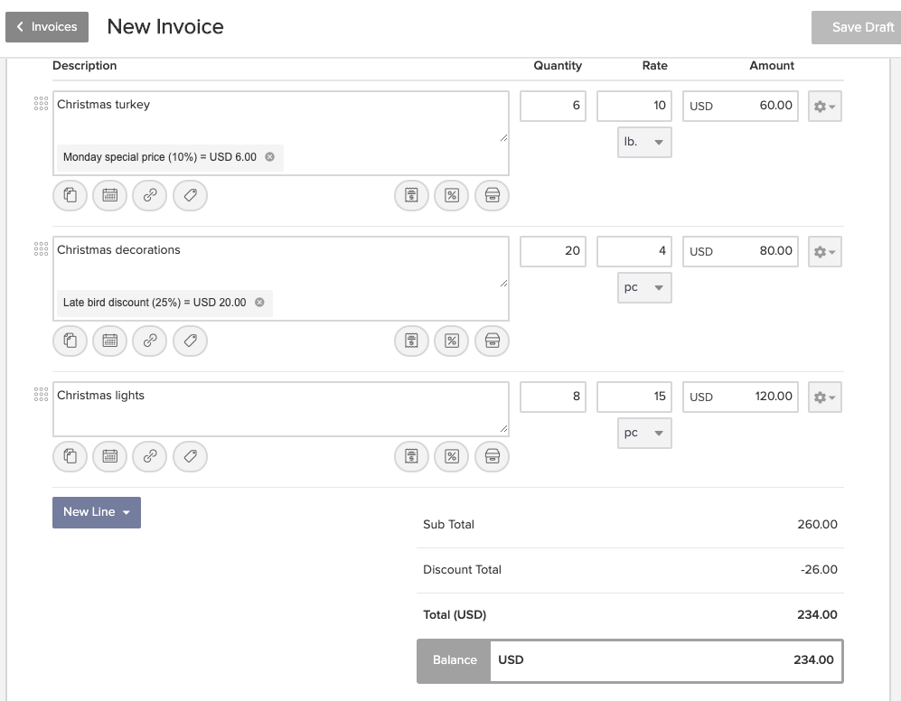Click the Balance USD amount field
Viewport: 901px width, 701px height.
tap(666, 660)
